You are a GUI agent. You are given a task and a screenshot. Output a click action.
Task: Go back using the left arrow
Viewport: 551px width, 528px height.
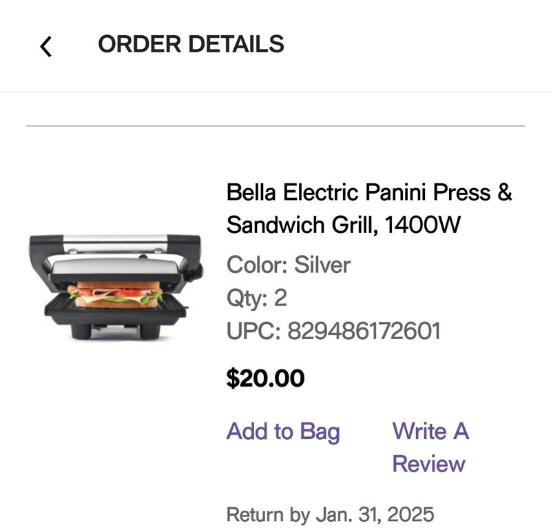46,46
